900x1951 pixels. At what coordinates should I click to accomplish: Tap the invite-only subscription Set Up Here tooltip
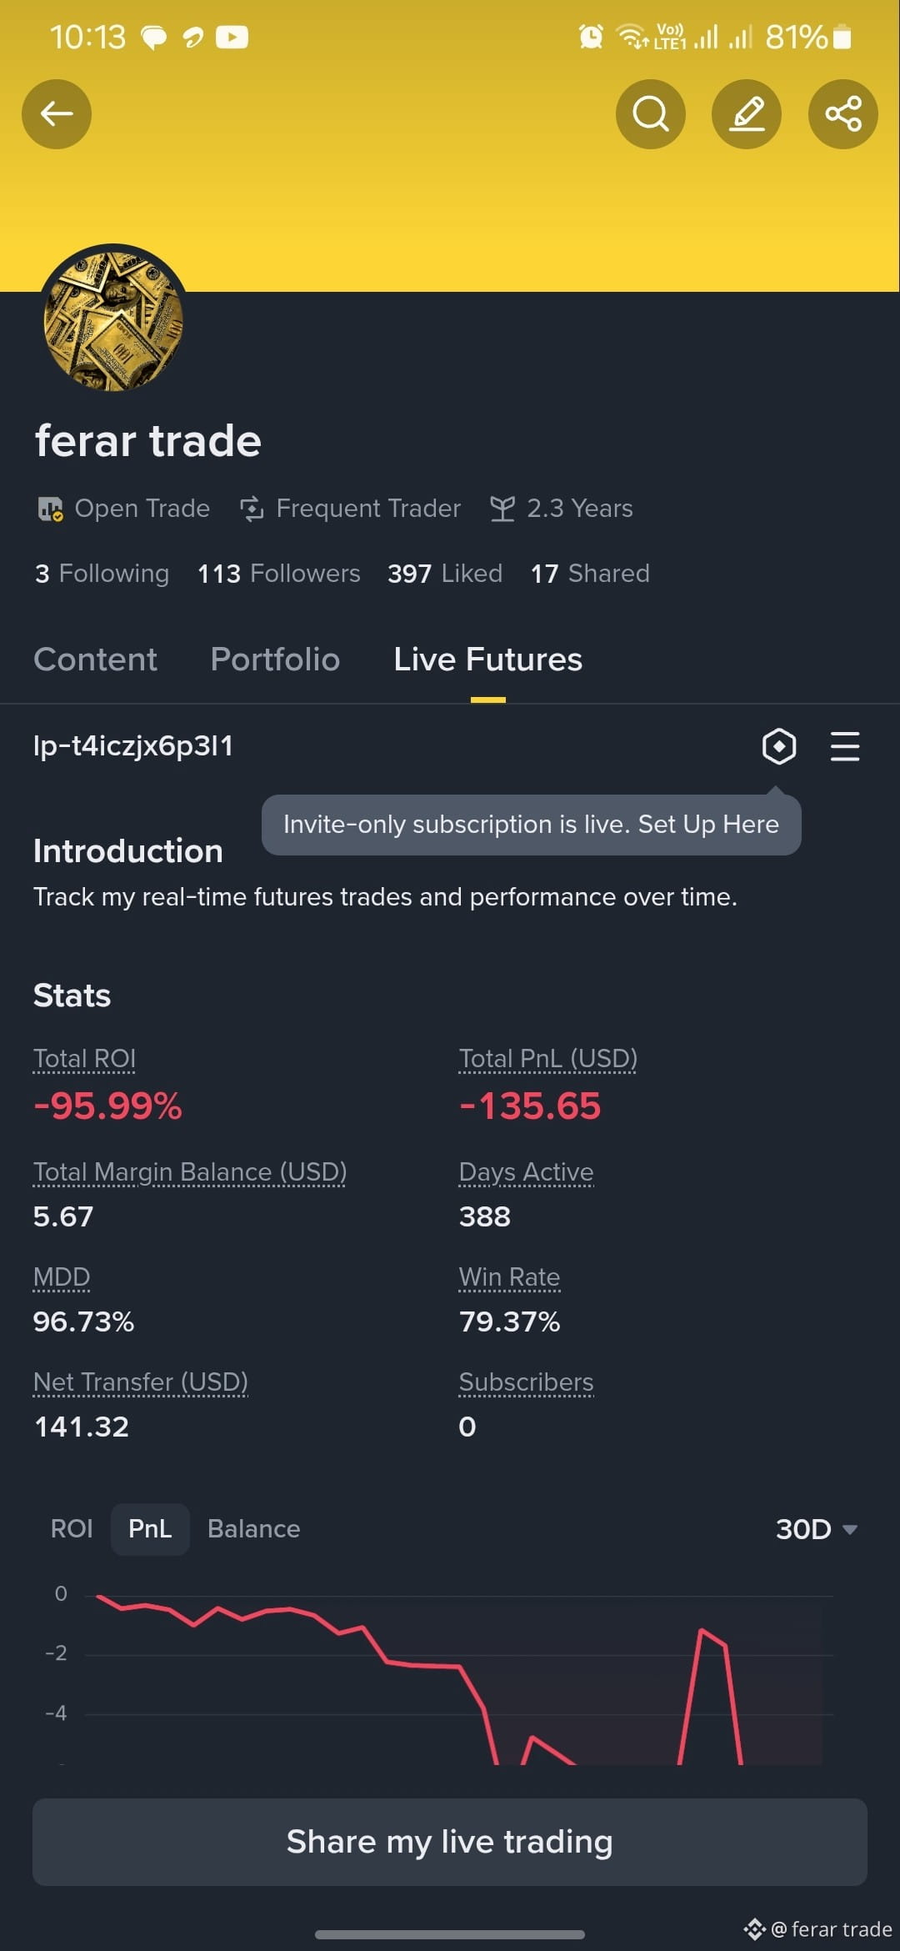click(532, 825)
